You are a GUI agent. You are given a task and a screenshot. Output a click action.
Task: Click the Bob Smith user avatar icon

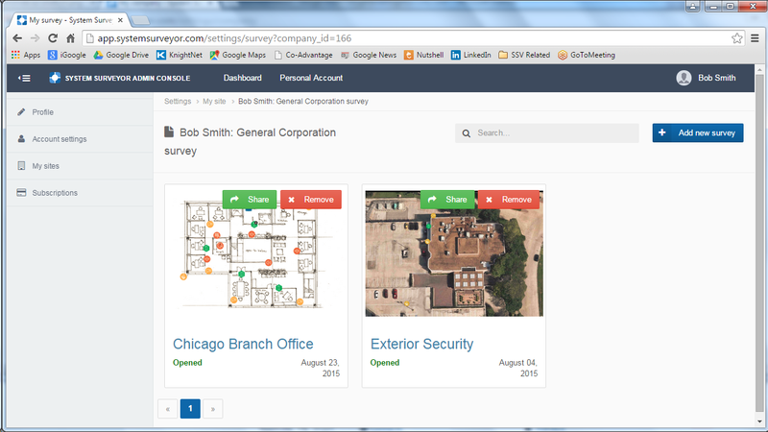684,78
